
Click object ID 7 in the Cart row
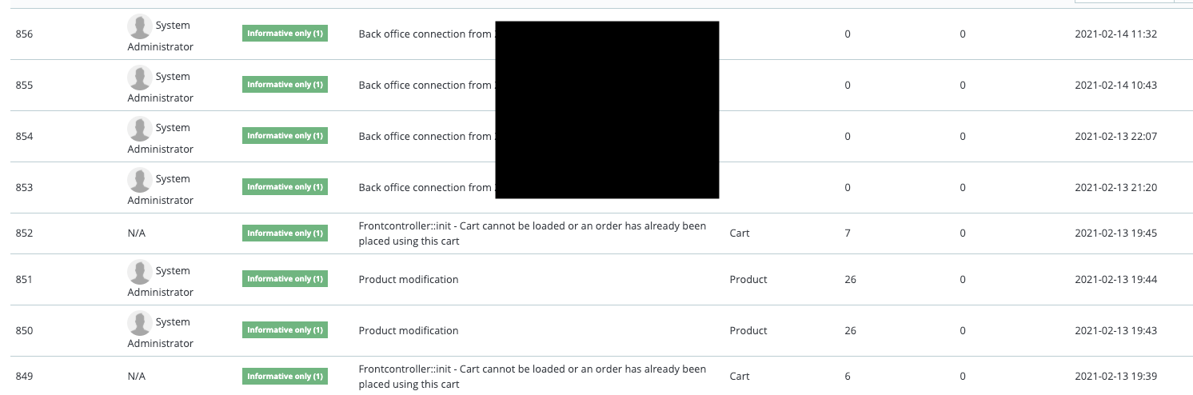point(848,233)
